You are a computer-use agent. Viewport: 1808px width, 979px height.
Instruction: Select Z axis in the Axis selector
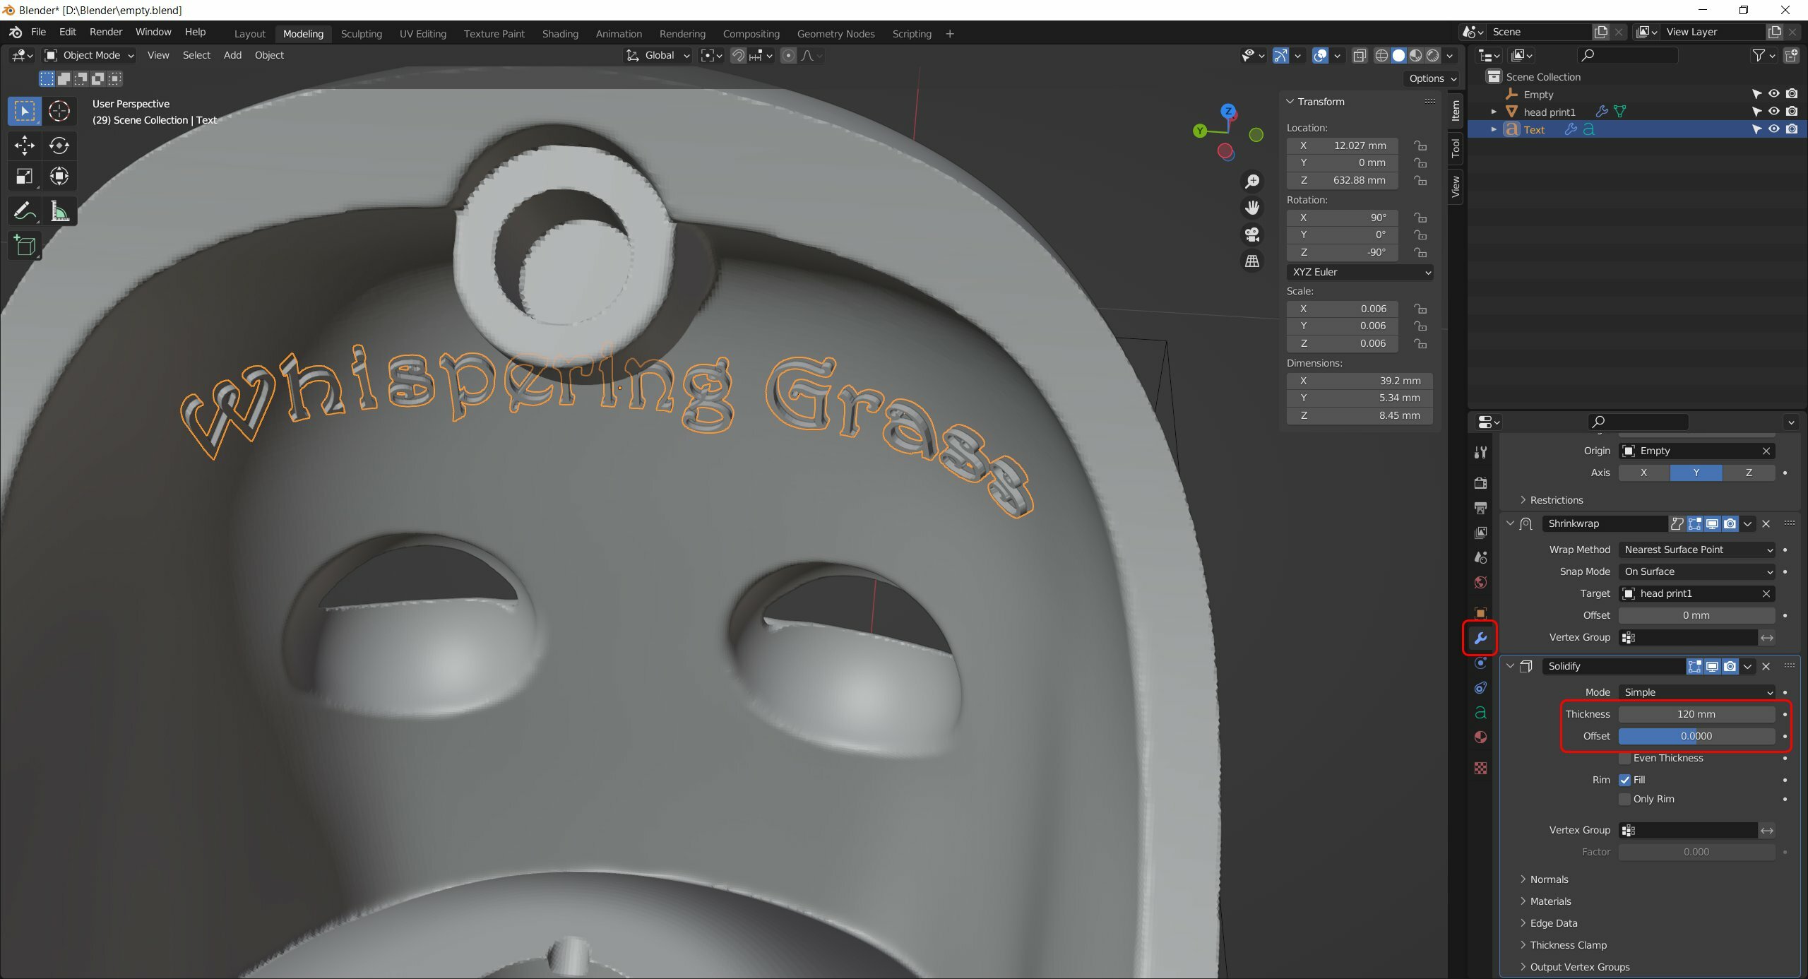(1749, 473)
